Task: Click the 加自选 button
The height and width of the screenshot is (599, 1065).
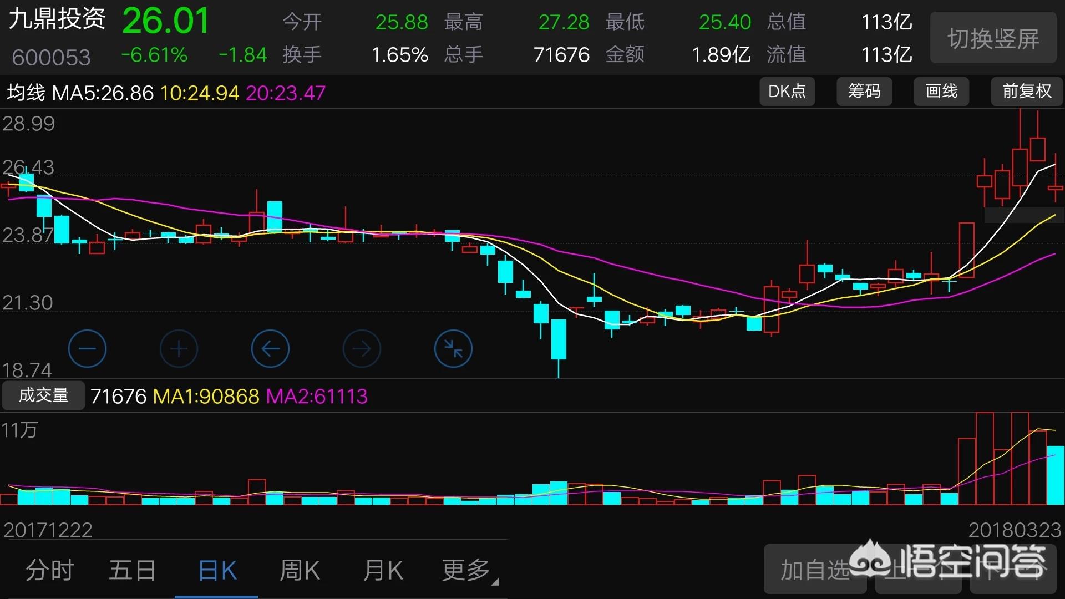Action: [x=815, y=570]
